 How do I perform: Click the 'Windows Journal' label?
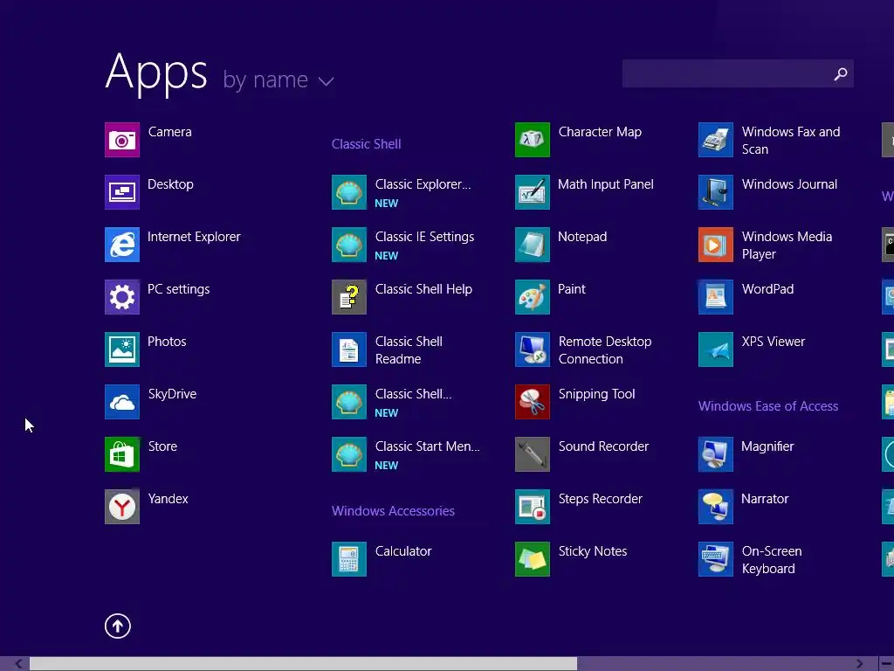789,184
